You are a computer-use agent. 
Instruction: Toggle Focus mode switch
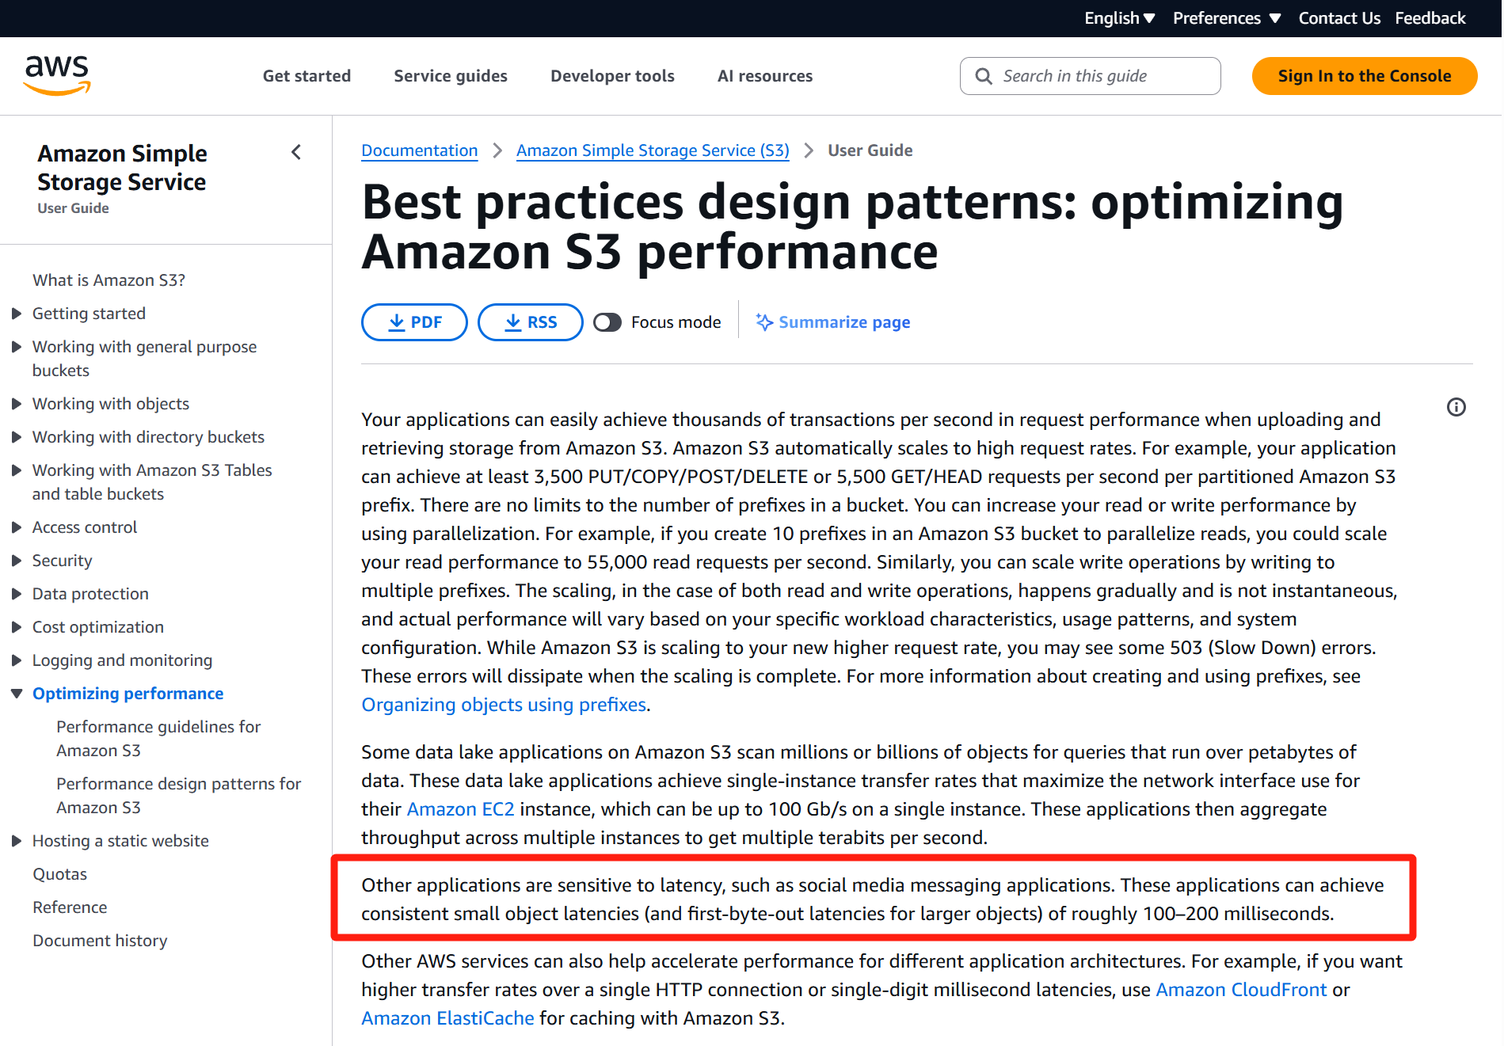coord(607,322)
